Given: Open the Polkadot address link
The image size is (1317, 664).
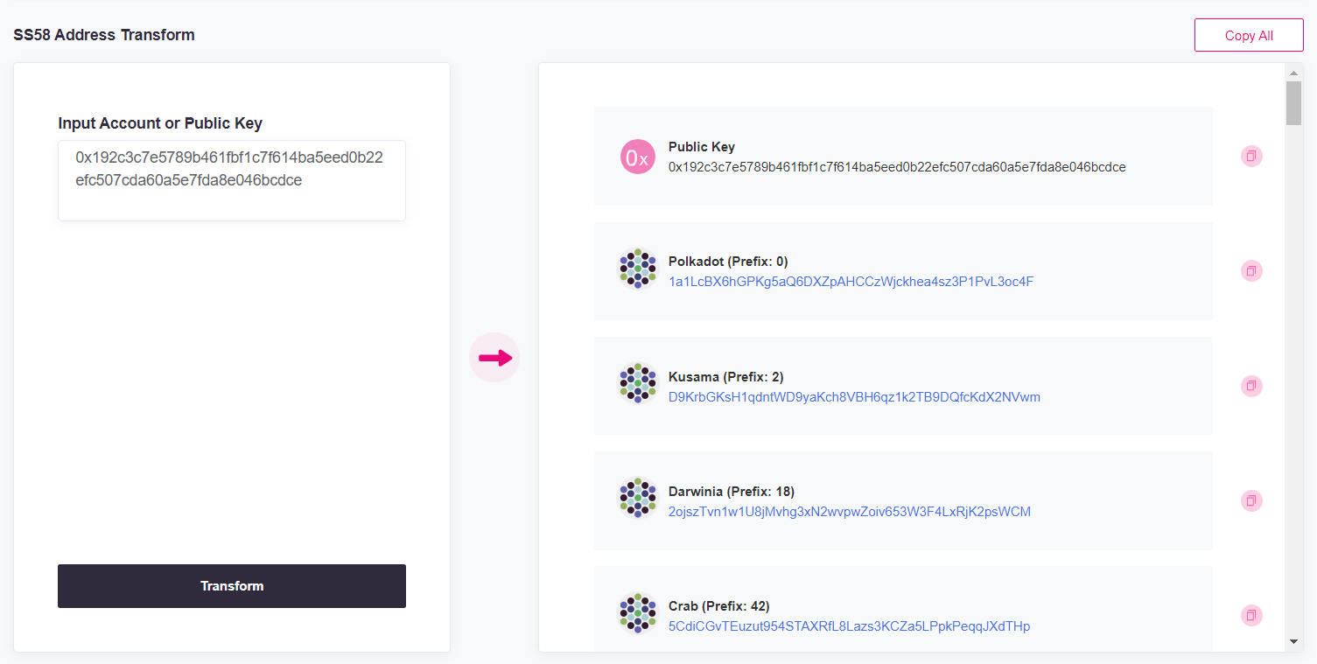Looking at the screenshot, I should [851, 282].
